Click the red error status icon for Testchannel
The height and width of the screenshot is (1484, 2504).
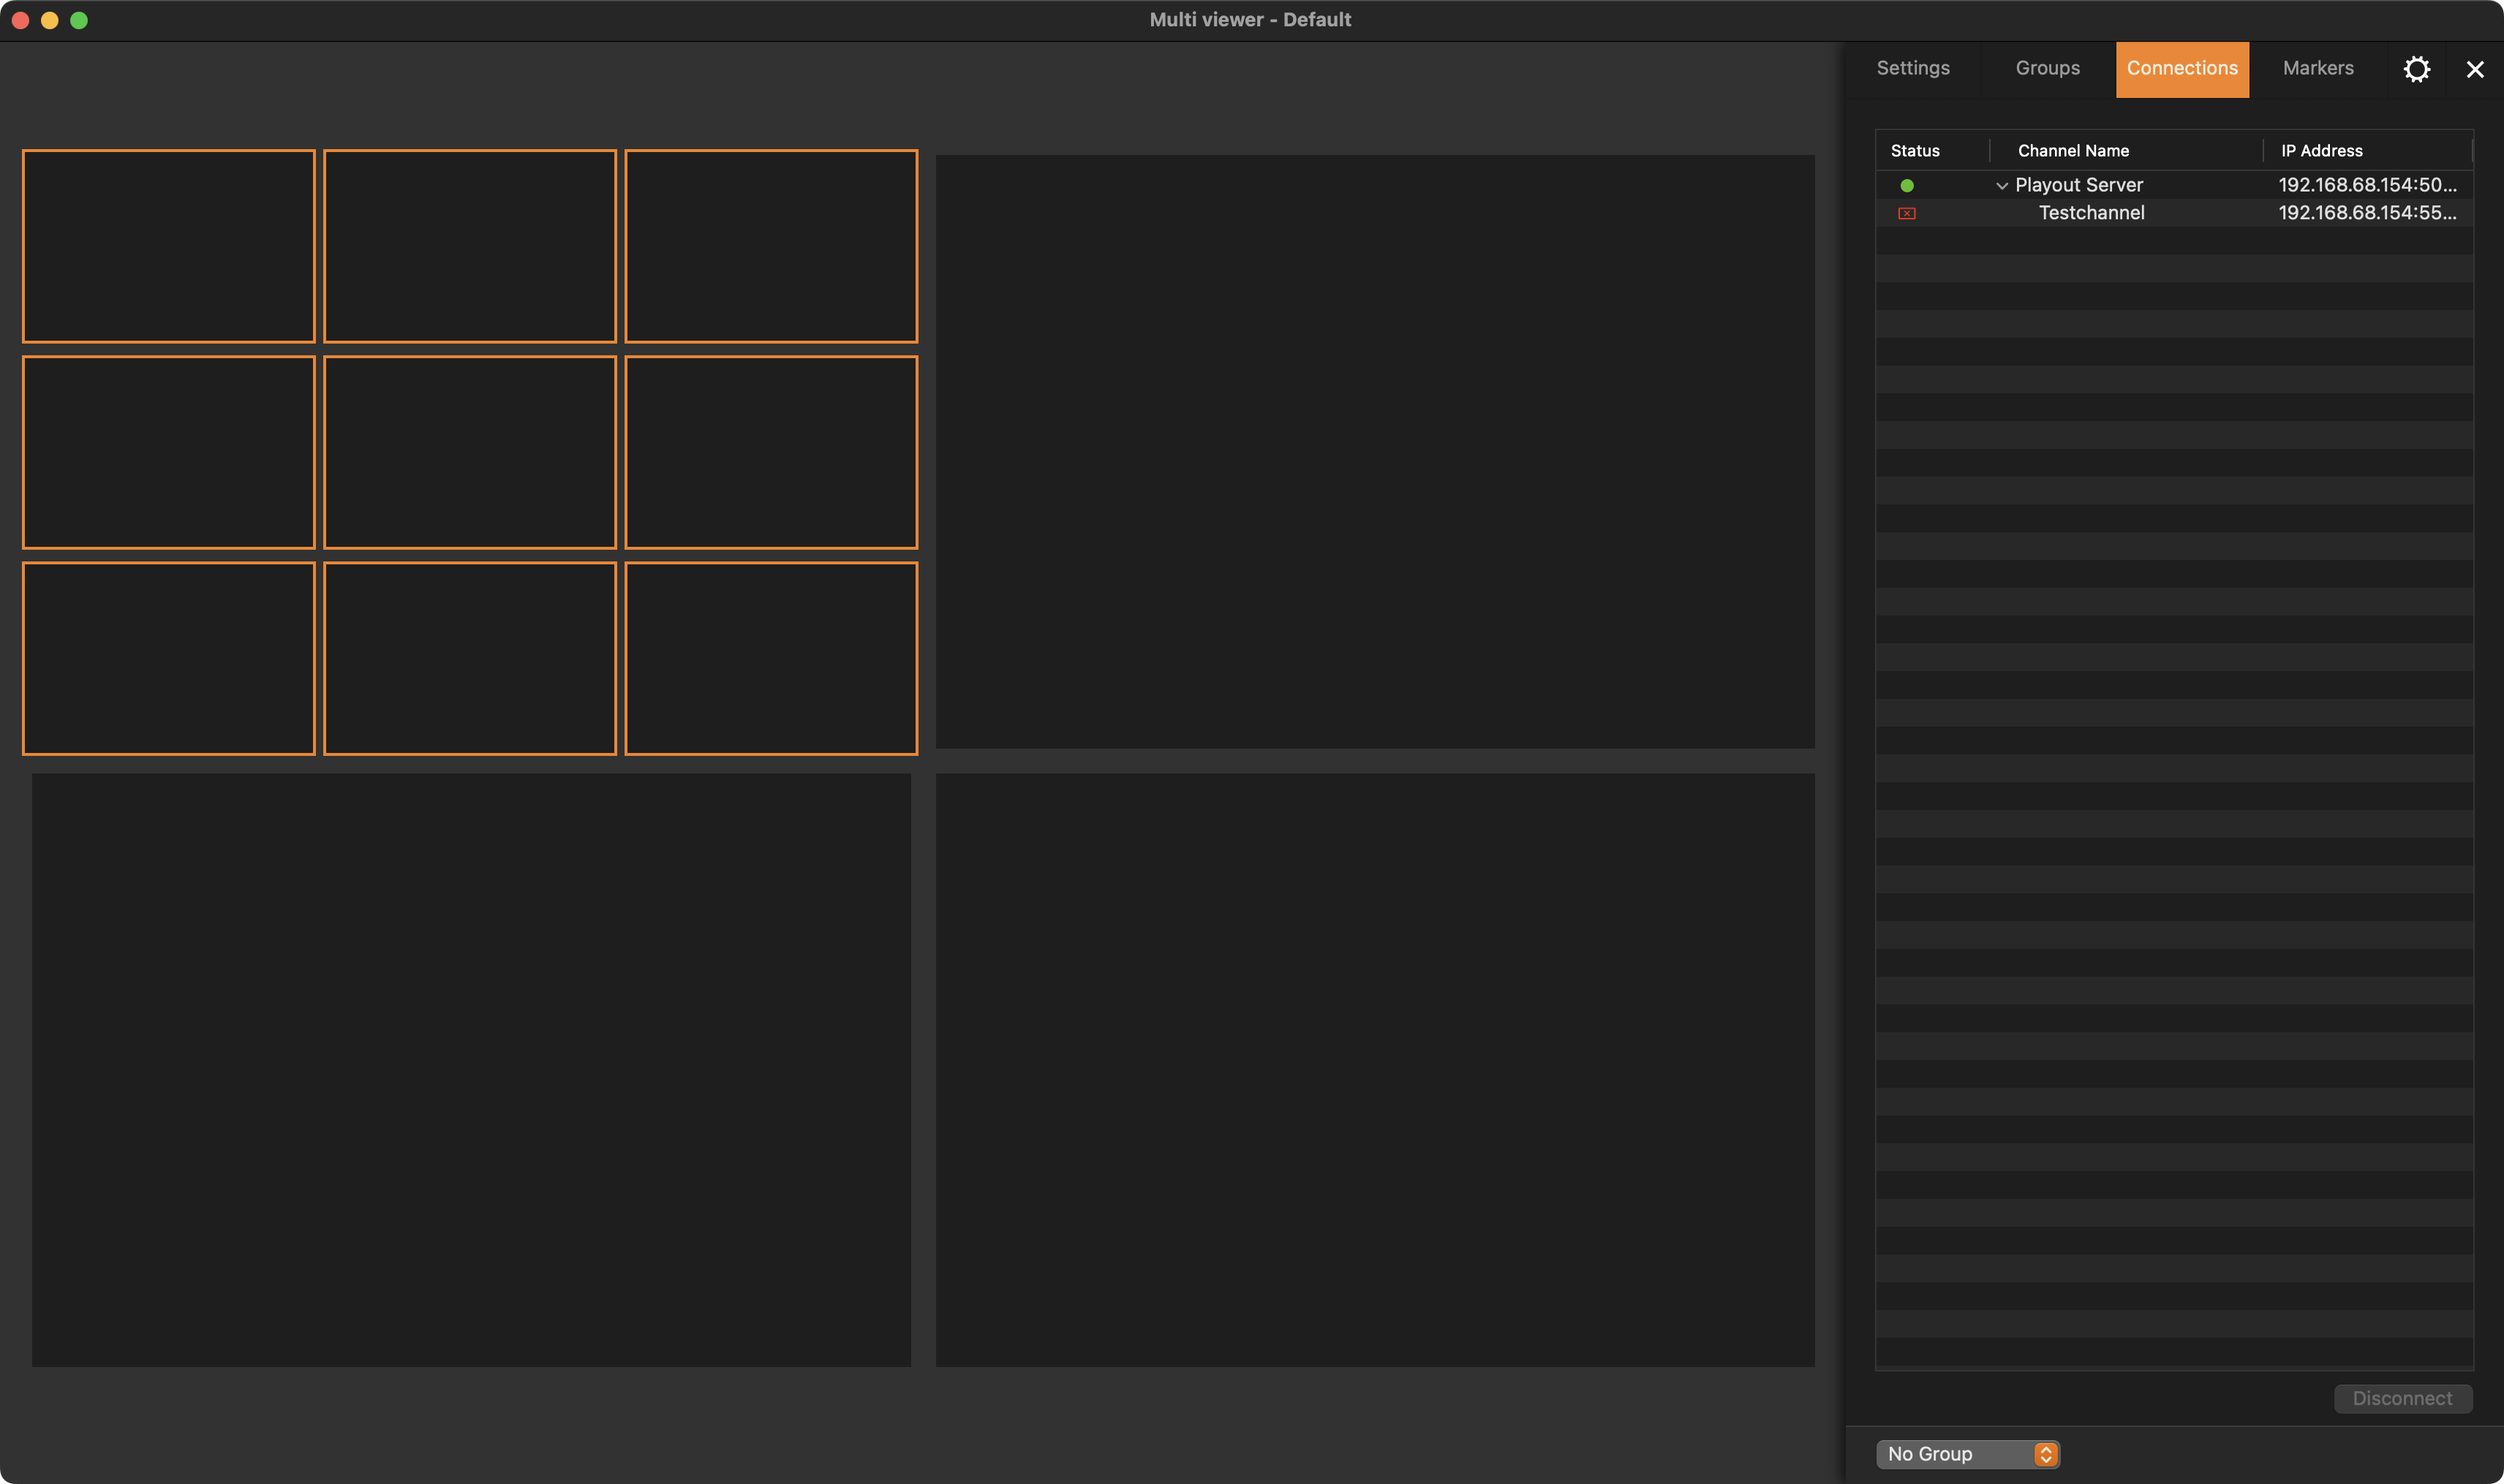(x=1906, y=213)
